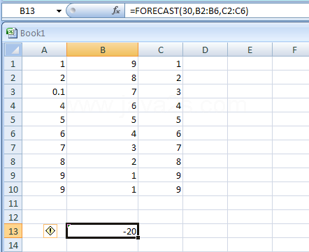Select cell B9 containing 1
This screenshot has height=252, width=309.
click(x=103, y=175)
